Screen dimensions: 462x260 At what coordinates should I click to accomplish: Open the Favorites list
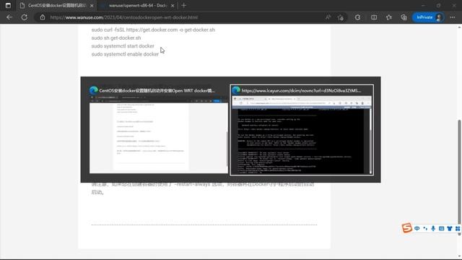pyautogui.click(x=389, y=17)
